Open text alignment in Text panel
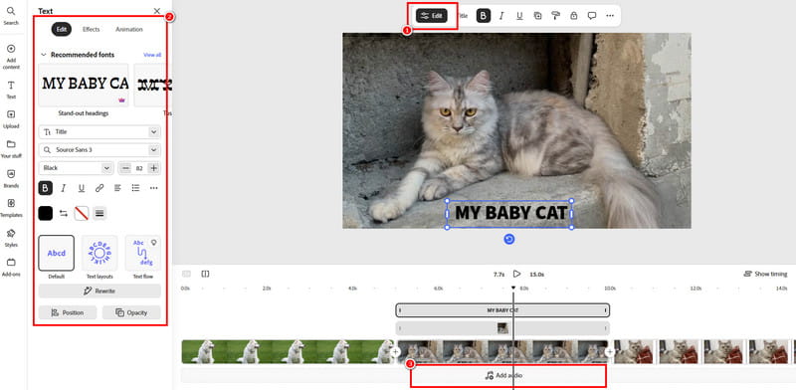 click(117, 188)
